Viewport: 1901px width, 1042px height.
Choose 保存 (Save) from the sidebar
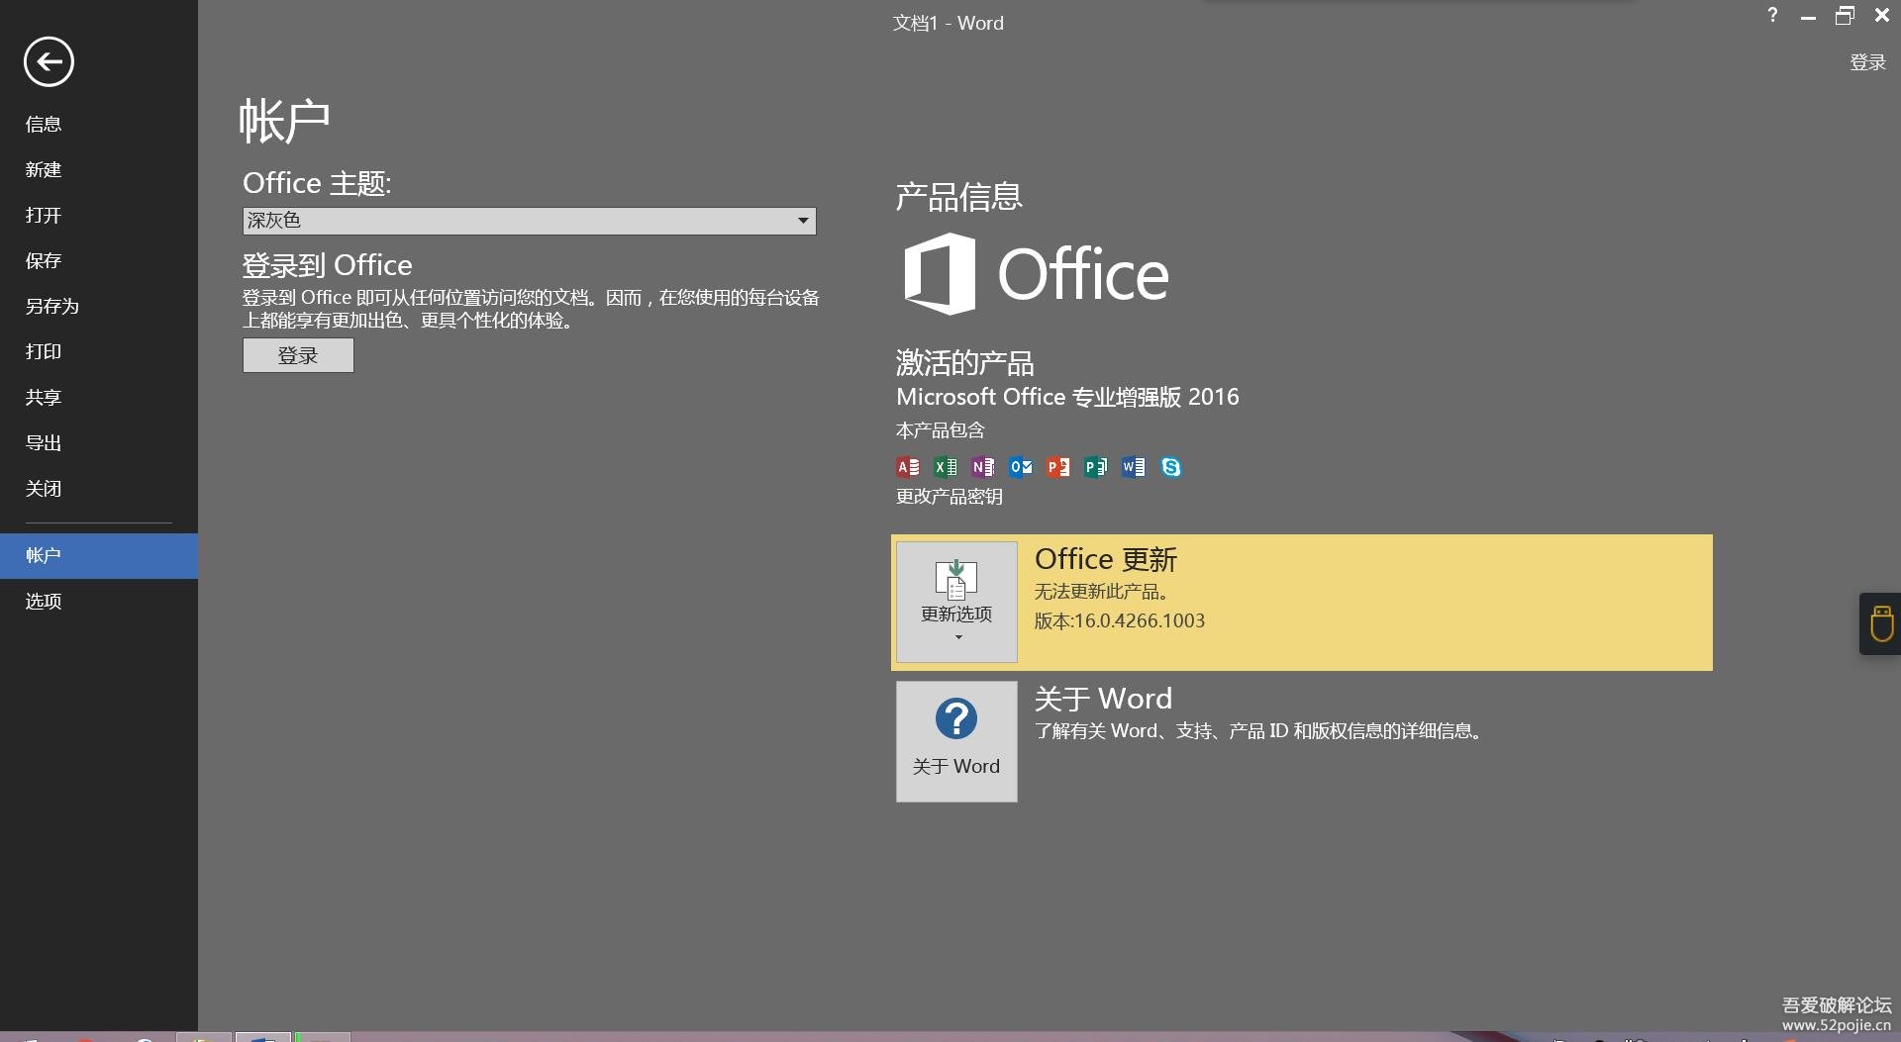pyautogui.click(x=99, y=260)
